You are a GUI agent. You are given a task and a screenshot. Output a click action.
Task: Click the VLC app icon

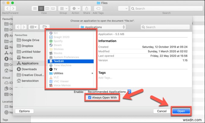[x=51, y=77]
